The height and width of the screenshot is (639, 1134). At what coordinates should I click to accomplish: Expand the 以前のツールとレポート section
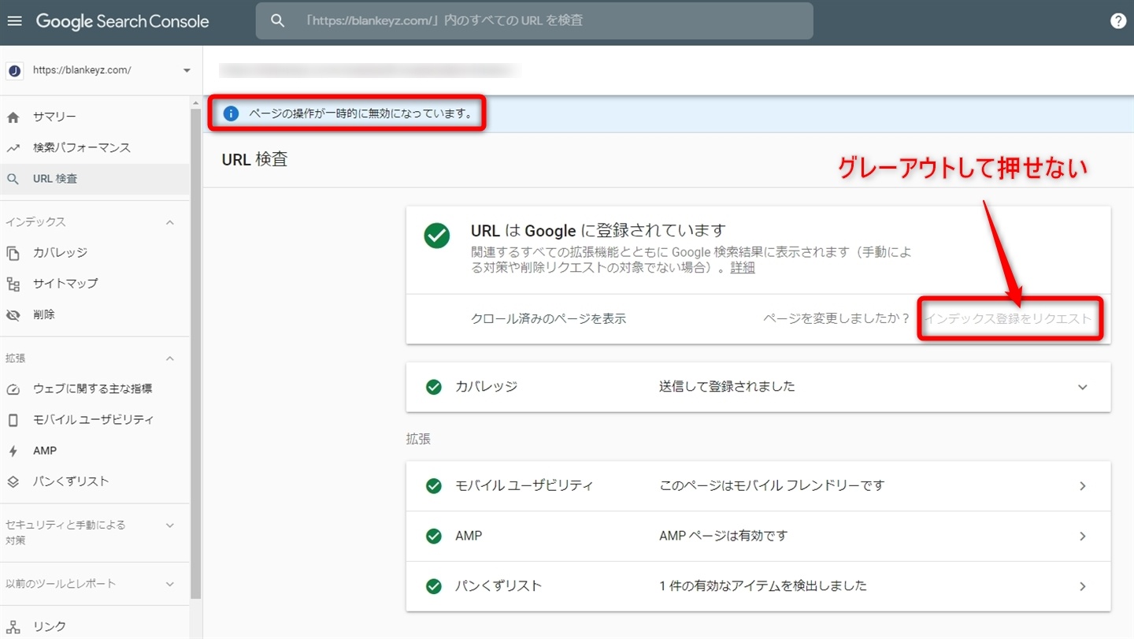169,584
